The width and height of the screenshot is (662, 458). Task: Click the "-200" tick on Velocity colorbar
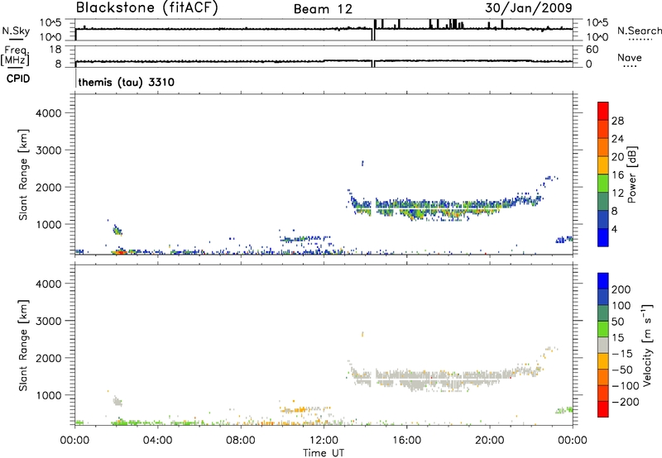[625, 402]
